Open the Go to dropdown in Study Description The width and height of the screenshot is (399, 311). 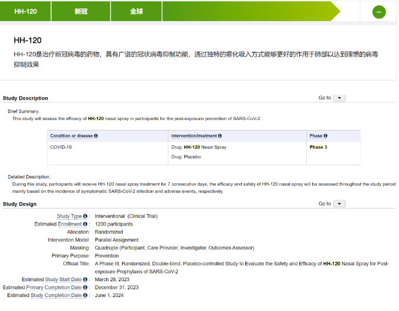pos(339,98)
